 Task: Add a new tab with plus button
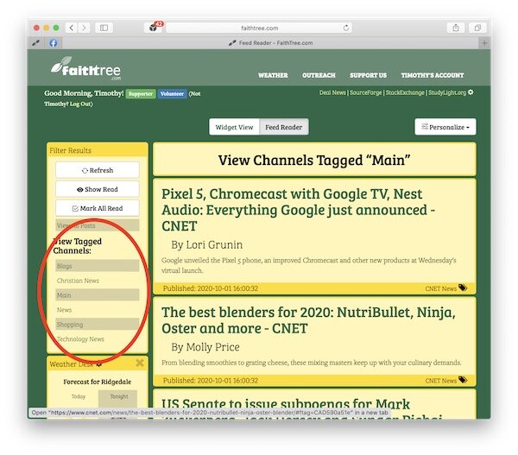pyautogui.click(x=484, y=43)
